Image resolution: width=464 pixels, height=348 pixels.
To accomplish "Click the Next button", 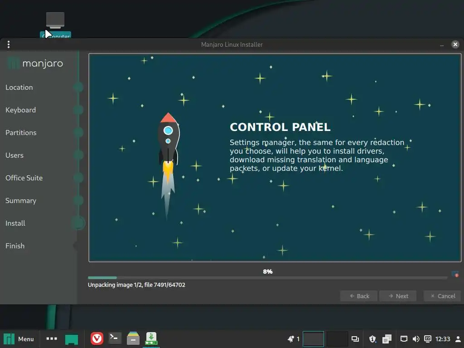I will (398, 296).
